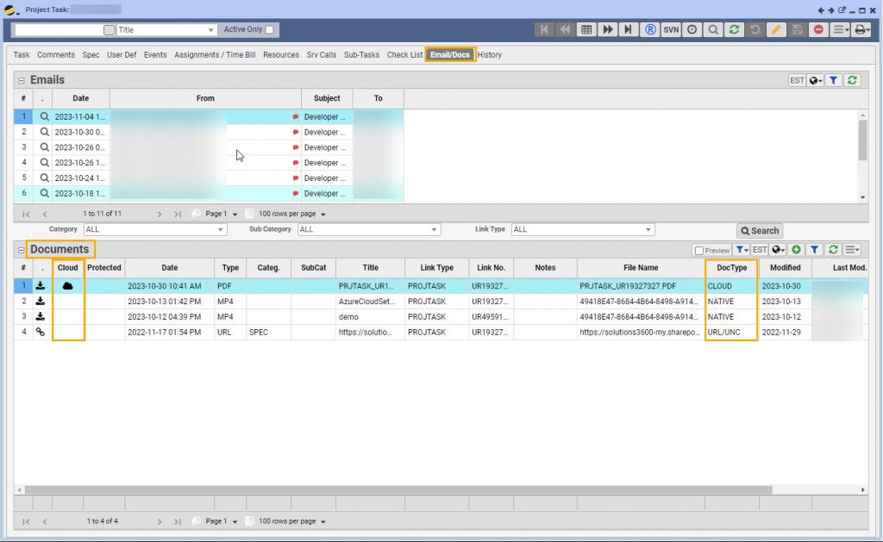This screenshot has height=542, width=883.
Task: Open the Sub-Tasks tab
Action: (361, 55)
